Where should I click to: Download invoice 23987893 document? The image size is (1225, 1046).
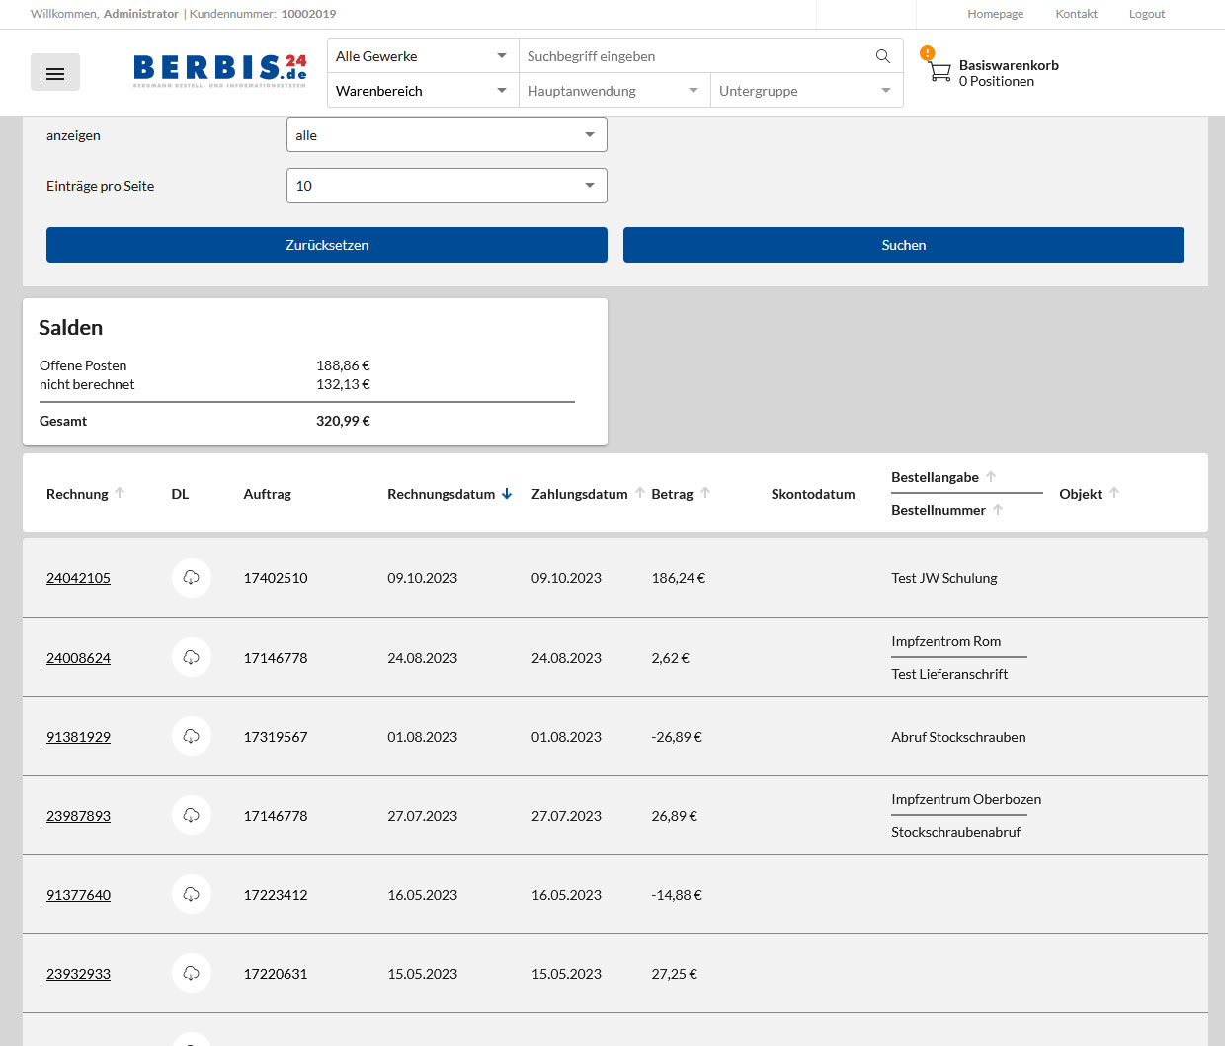pyautogui.click(x=192, y=815)
